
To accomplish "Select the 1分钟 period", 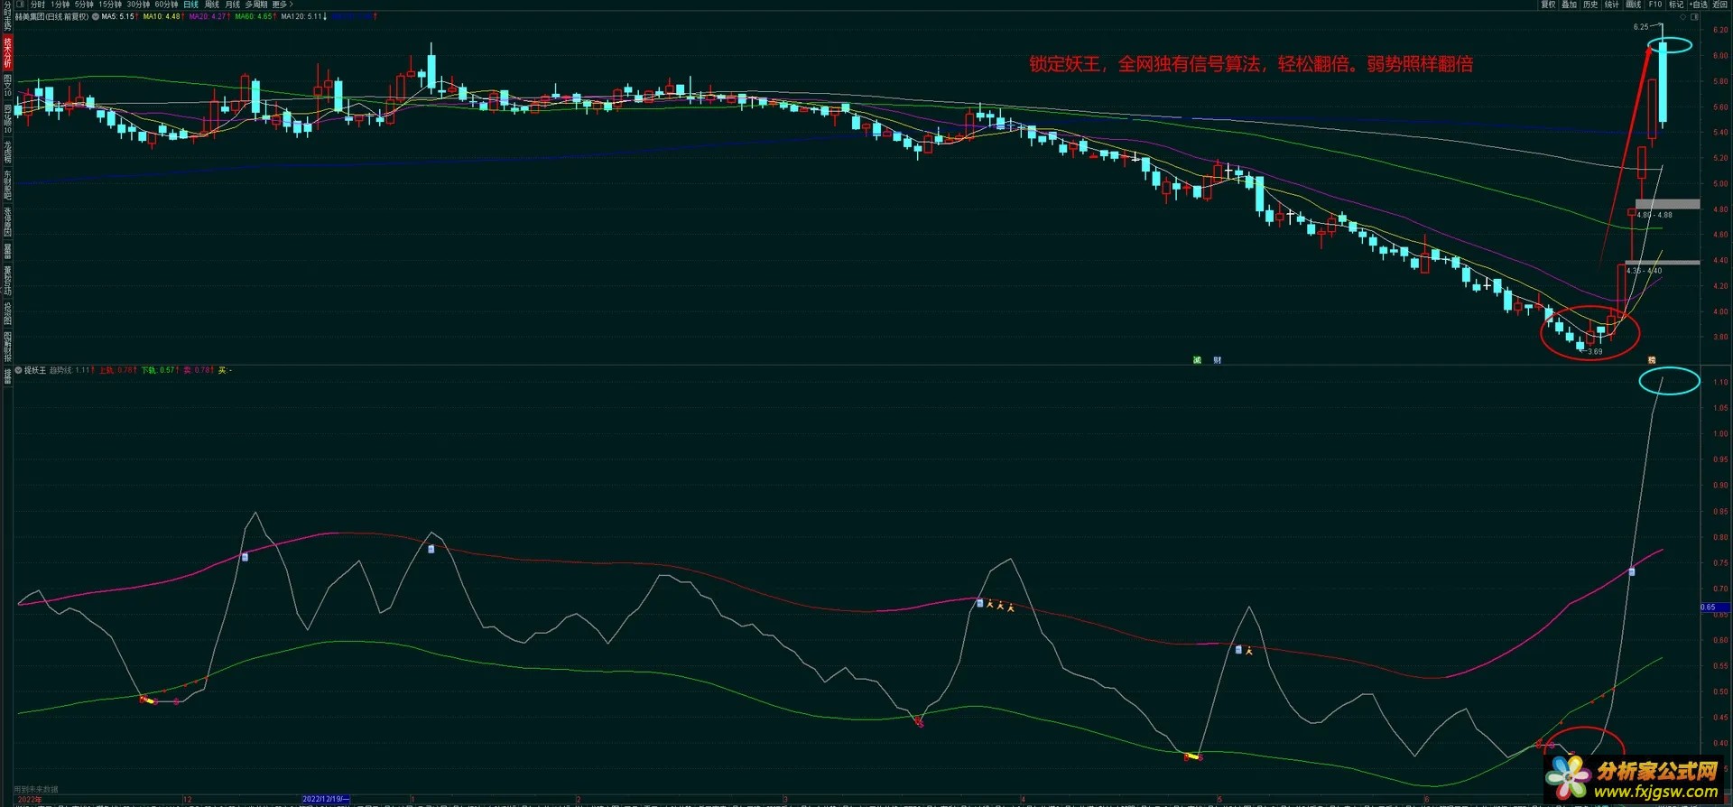I will coord(60,5).
